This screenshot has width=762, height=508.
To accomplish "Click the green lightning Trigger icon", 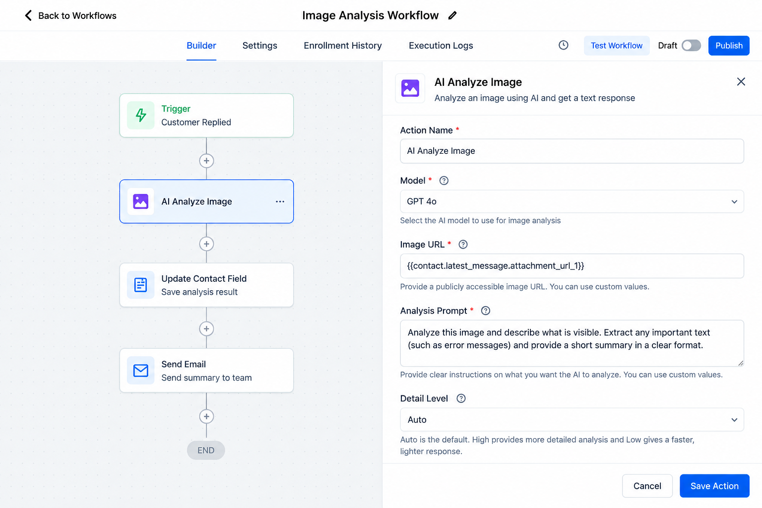I will pos(141,115).
